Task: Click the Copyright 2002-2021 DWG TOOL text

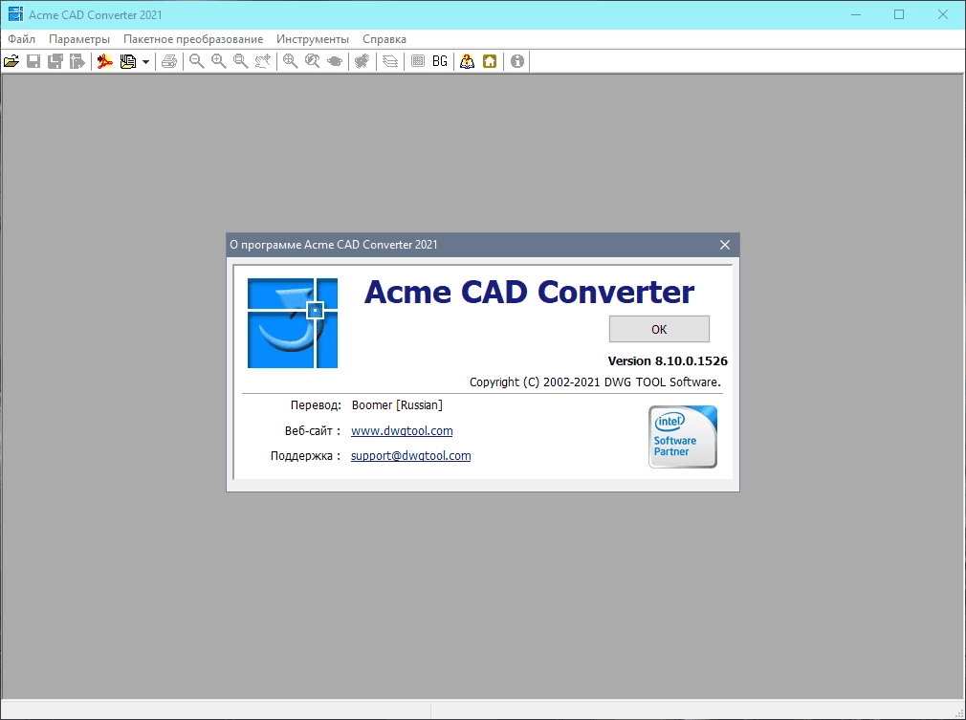Action: point(595,382)
